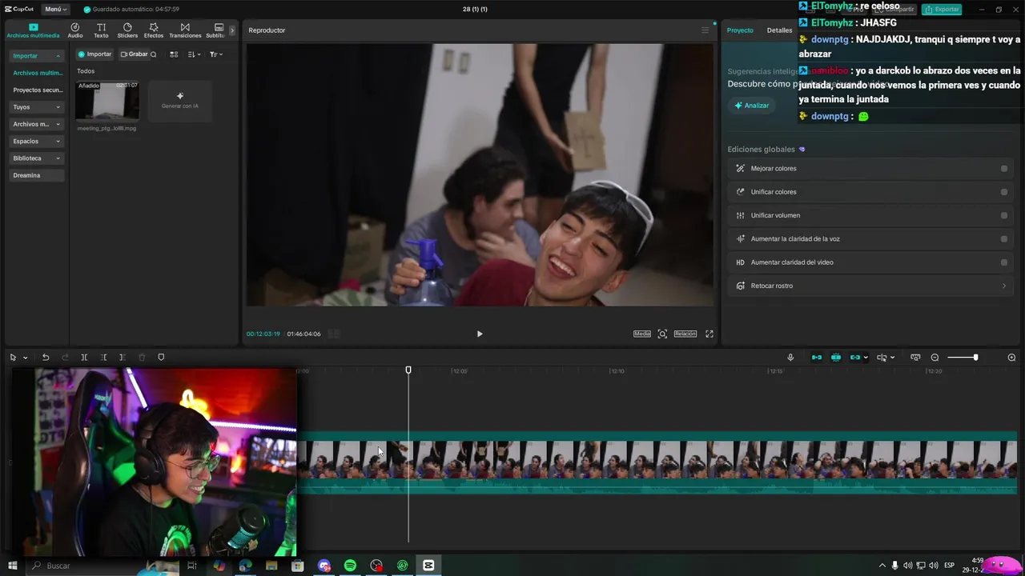1025x576 pixels.
Task: Search media with magnifier icon
Action: click(154, 54)
